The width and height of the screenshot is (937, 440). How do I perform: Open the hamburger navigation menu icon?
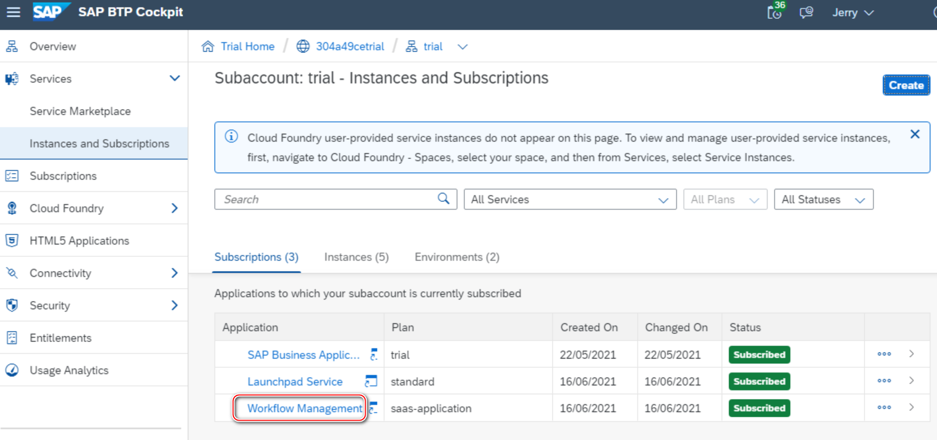click(x=14, y=12)
